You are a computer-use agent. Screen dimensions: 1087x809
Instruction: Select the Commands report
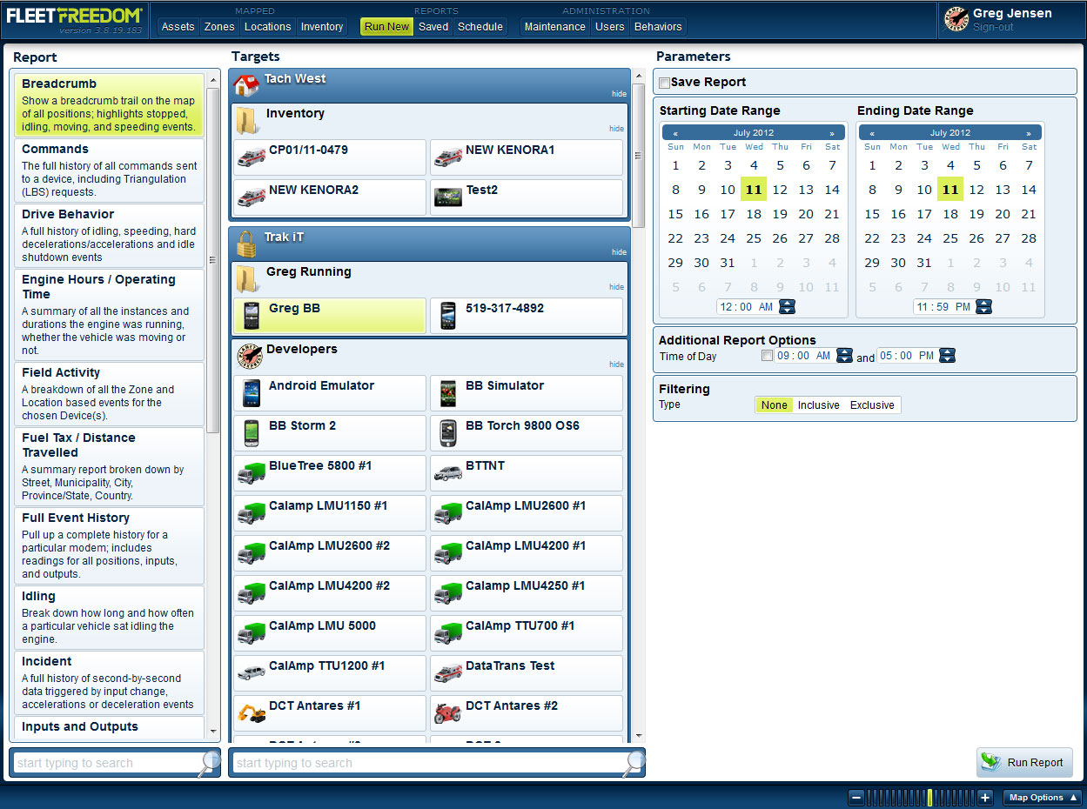(x=109, y=170)
